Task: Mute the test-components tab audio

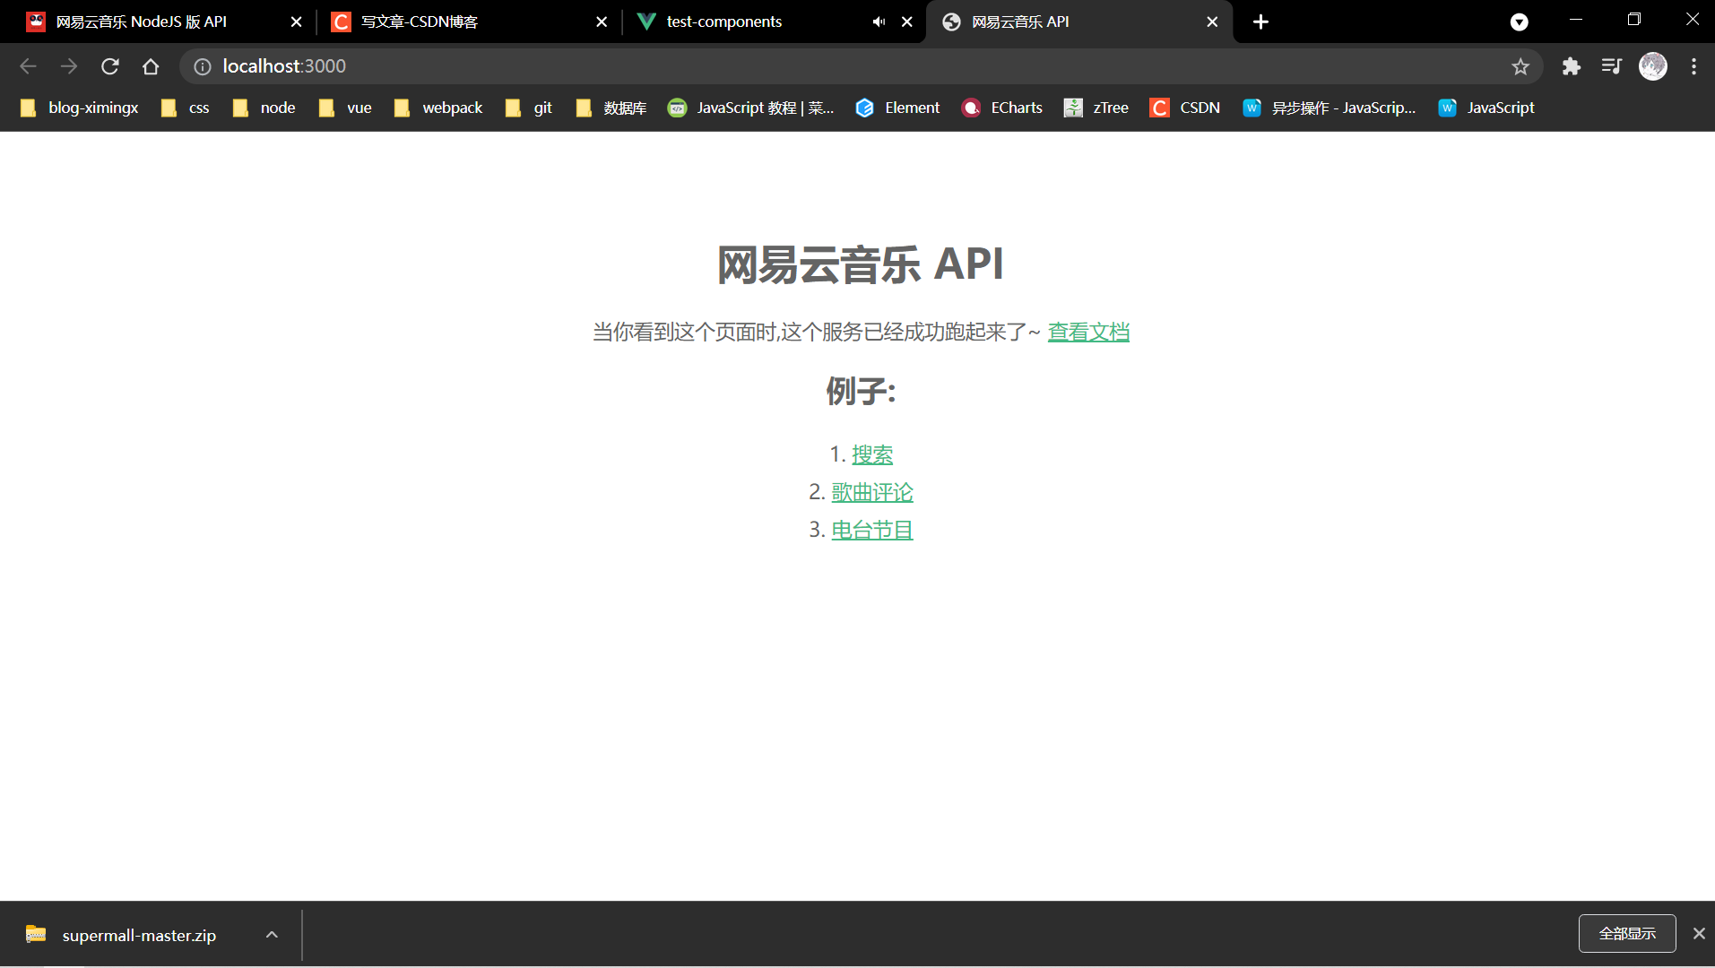Action: click(x=879, y=22)
